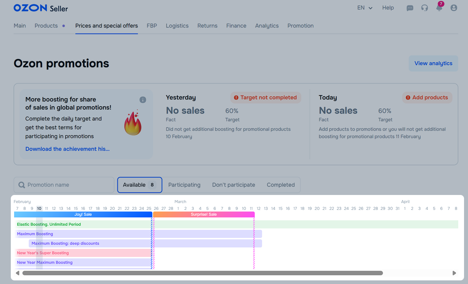Click the info icon in boosting card
468x284 pixels.
143,100
